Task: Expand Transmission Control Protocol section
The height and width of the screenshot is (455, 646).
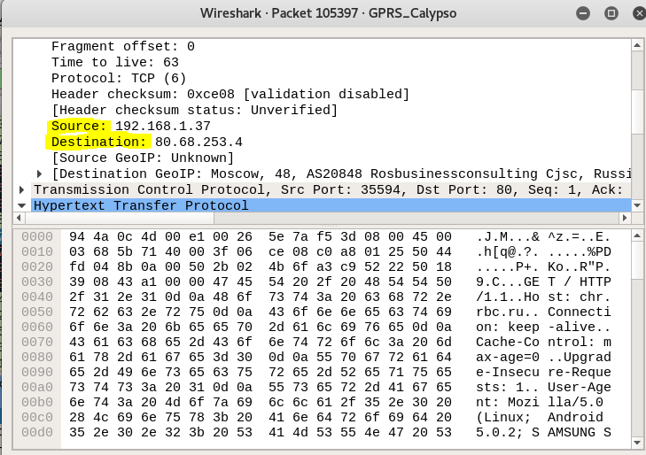Action: click(21, 190)
